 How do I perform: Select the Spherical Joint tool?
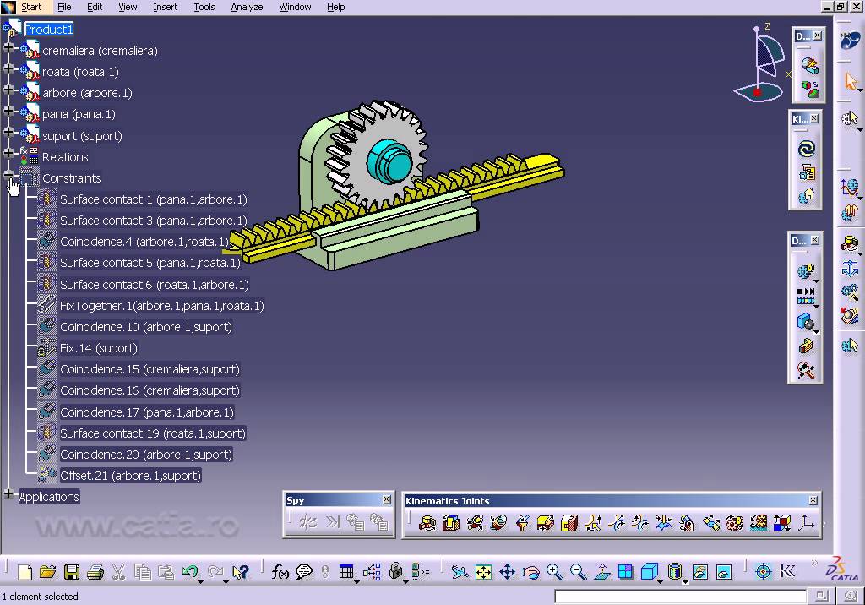pos(522,522)
